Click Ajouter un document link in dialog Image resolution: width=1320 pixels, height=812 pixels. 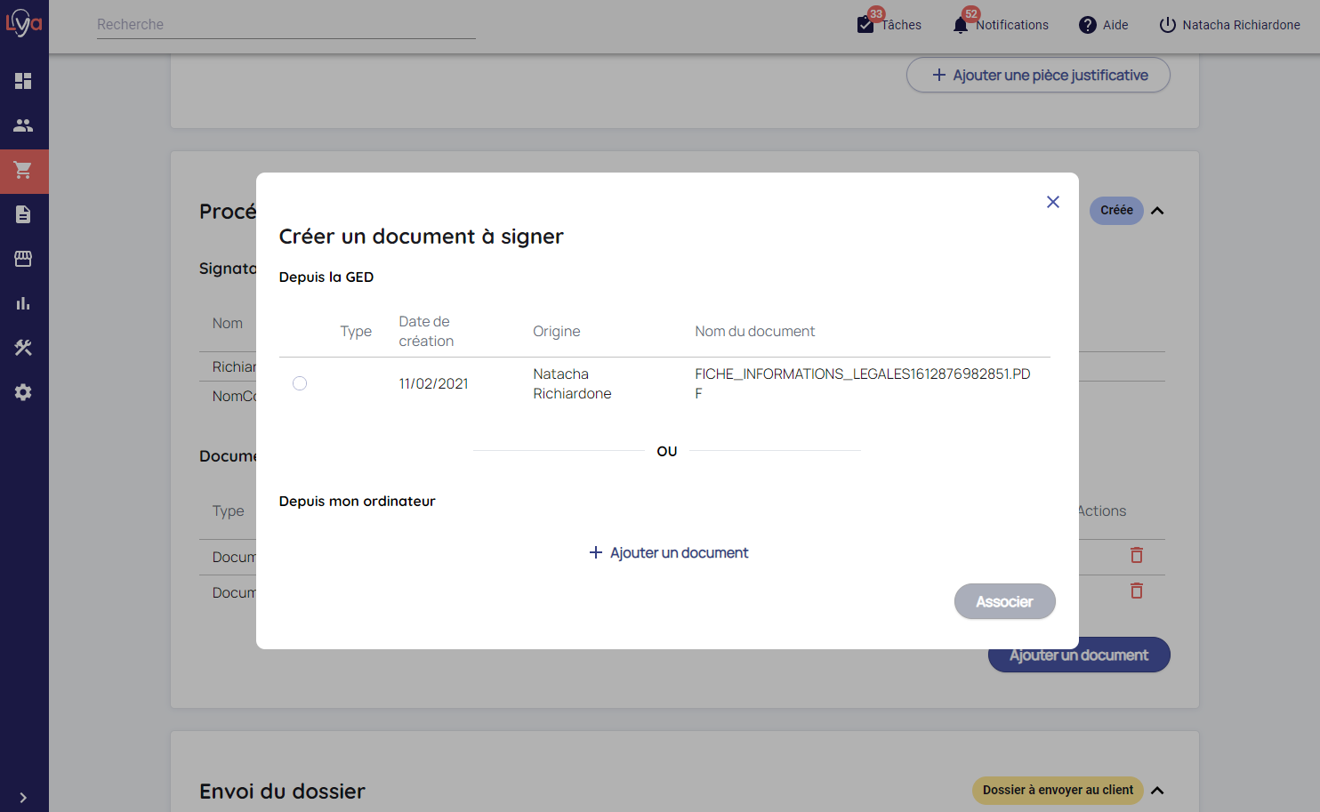coord(669,553)
